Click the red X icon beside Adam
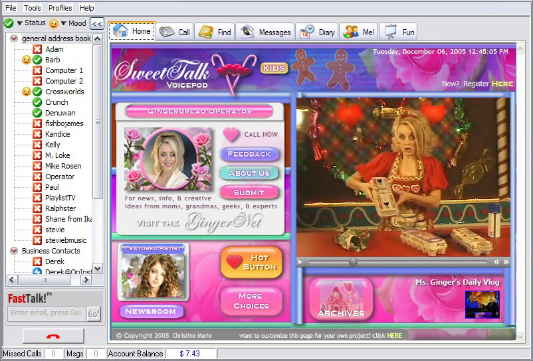Screen dimensions: 533x361 [37, 49]
